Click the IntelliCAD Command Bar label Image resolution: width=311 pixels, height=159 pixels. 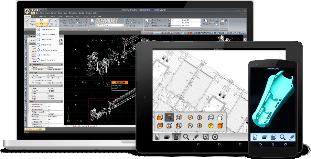pyautogui.click(x=34, y=129)
